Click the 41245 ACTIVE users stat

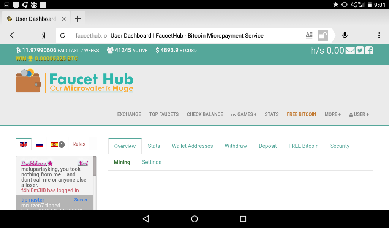click(x=127, y=51)
